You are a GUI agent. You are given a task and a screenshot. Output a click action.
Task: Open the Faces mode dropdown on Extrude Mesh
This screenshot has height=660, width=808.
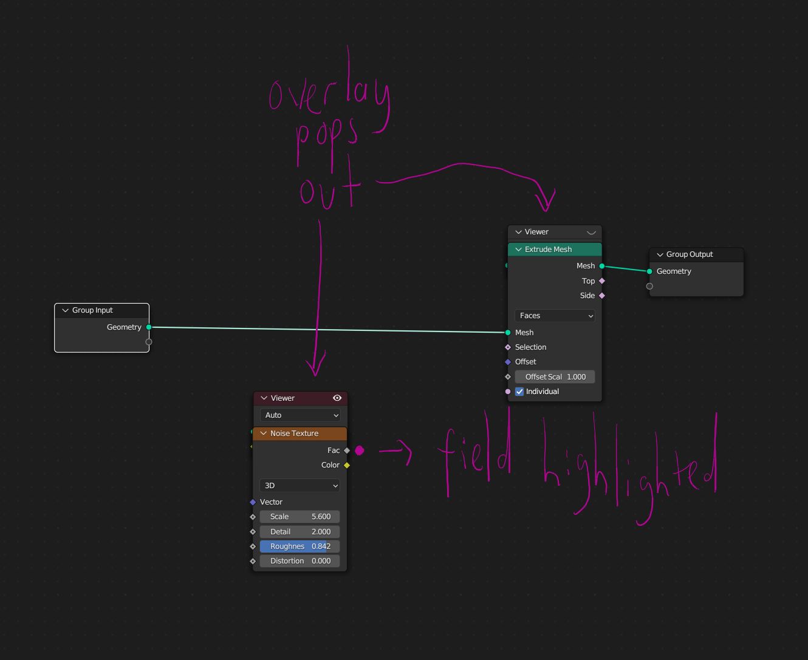tap(555, 316)
